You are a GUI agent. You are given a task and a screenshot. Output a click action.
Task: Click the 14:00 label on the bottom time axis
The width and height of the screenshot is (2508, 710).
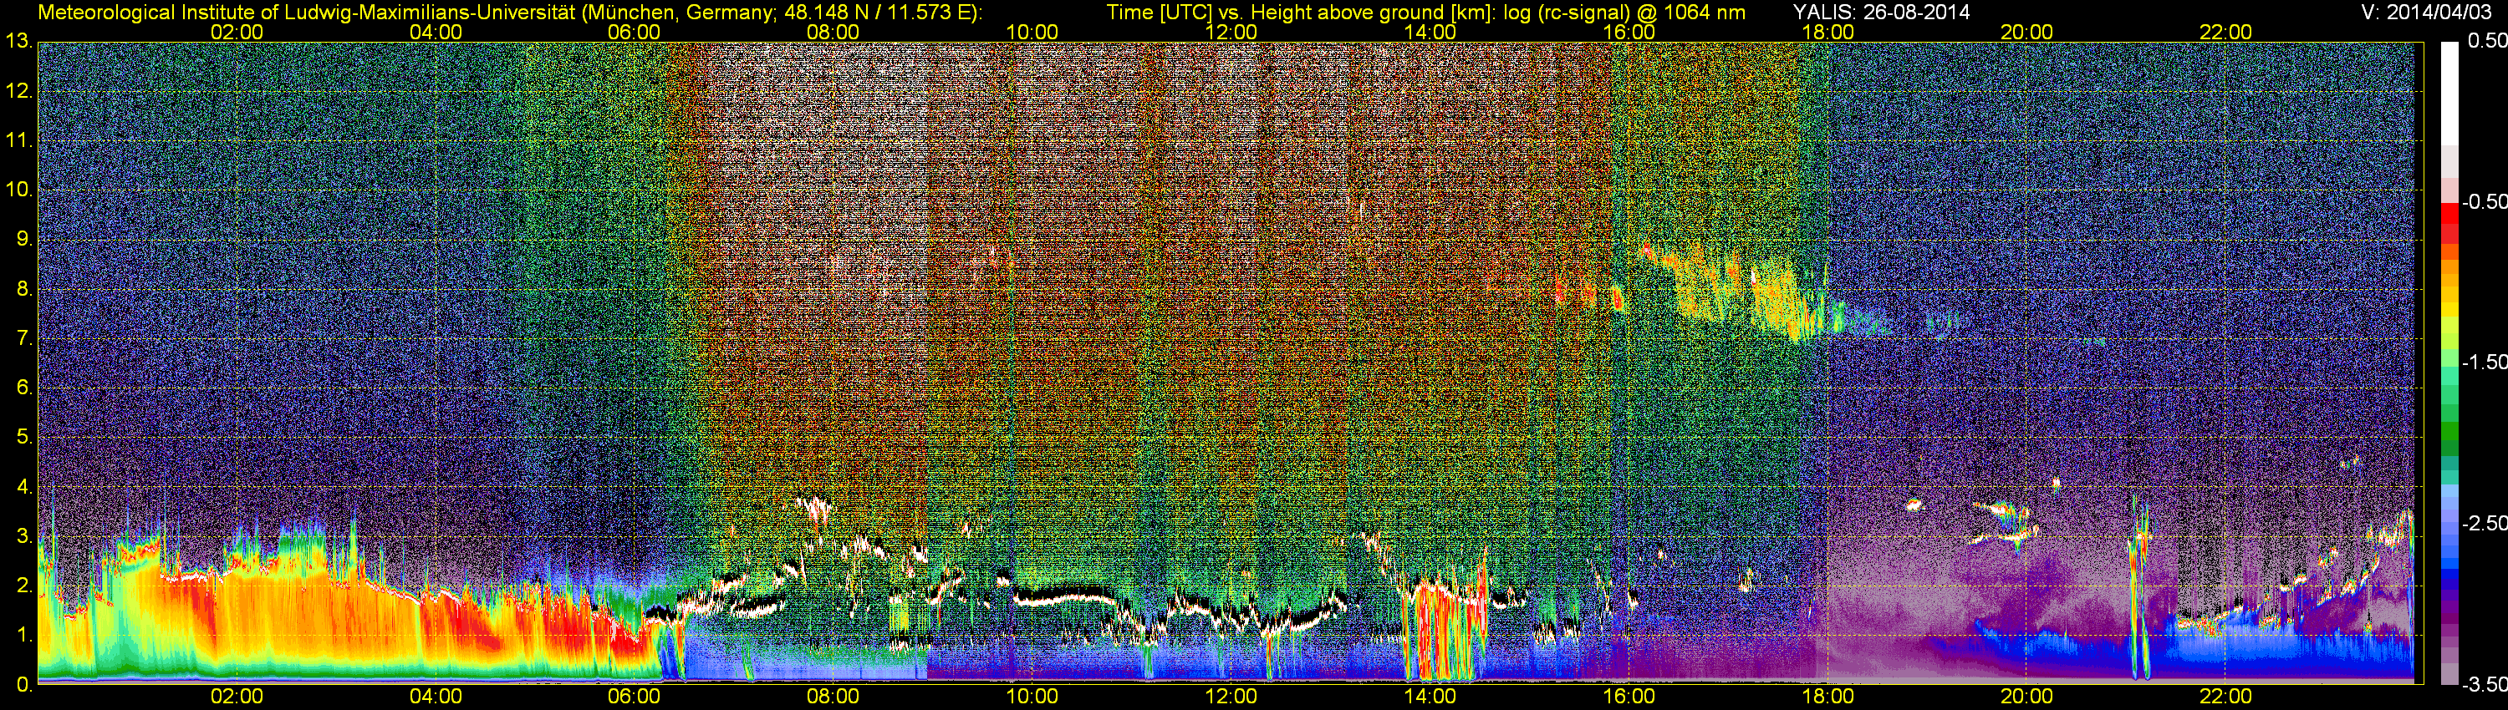click(1430, 697)
